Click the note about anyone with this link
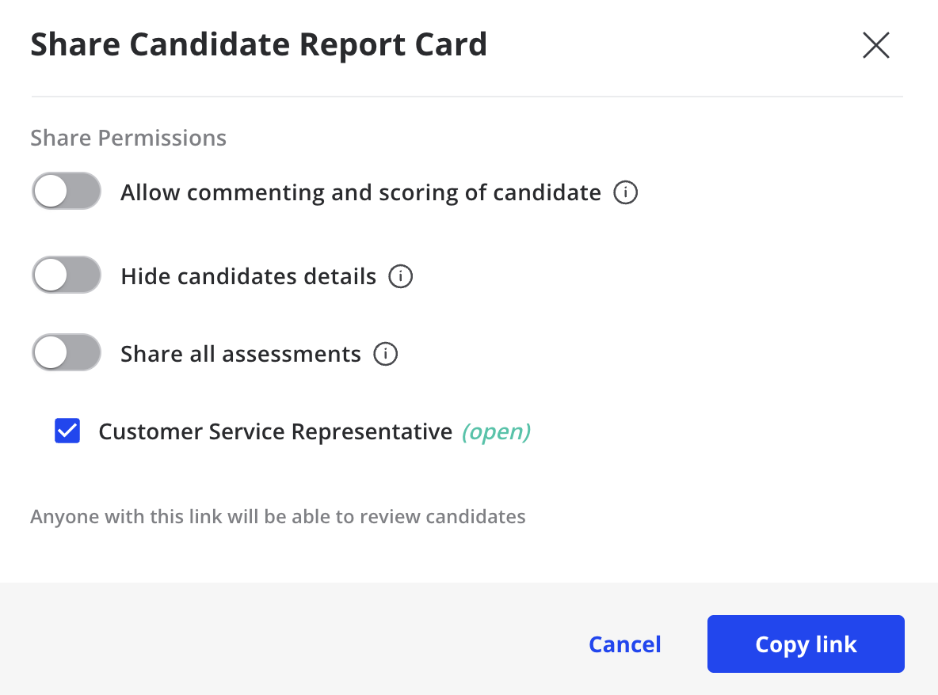Image resolution: width=938 pixels, height=695 pixels. [x=278, y=516]
